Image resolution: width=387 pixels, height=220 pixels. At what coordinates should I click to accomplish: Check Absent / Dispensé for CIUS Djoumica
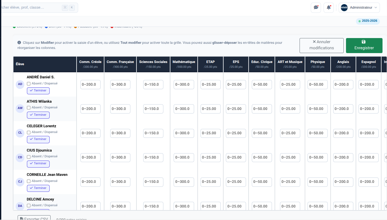click(x=29, y=157)
